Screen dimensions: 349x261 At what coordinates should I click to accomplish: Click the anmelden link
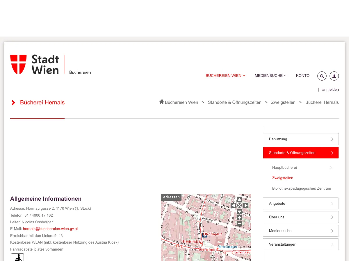(330, 90)
